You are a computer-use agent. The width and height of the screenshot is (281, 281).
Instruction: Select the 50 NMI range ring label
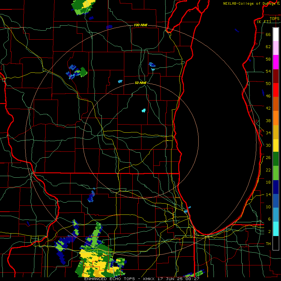click(x=140, y=83)
